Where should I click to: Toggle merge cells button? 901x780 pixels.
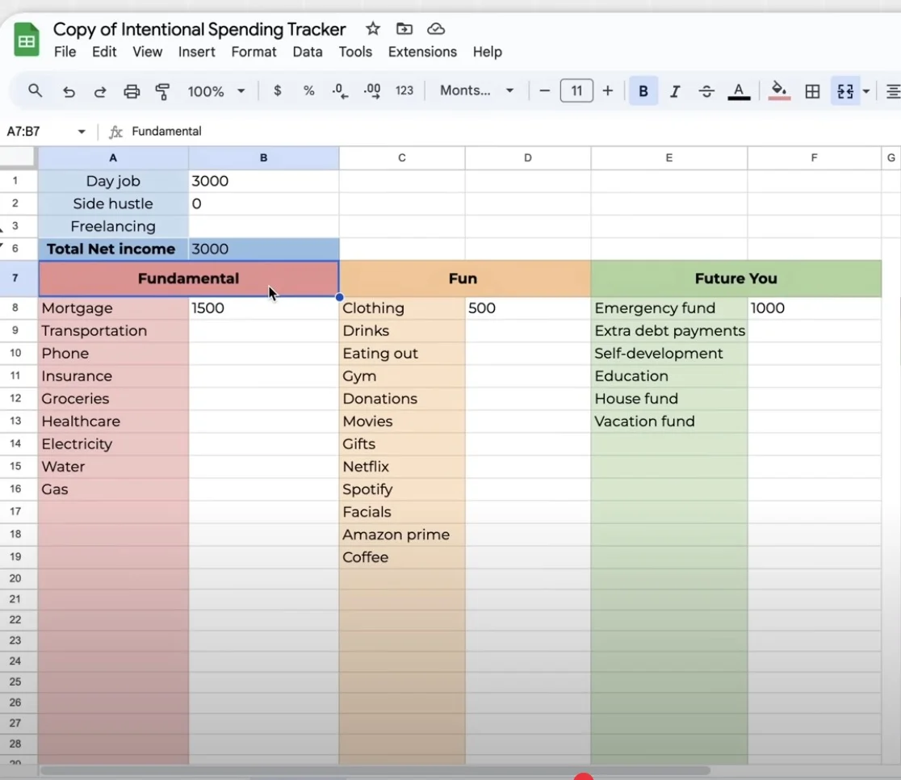tap(845, 90)
